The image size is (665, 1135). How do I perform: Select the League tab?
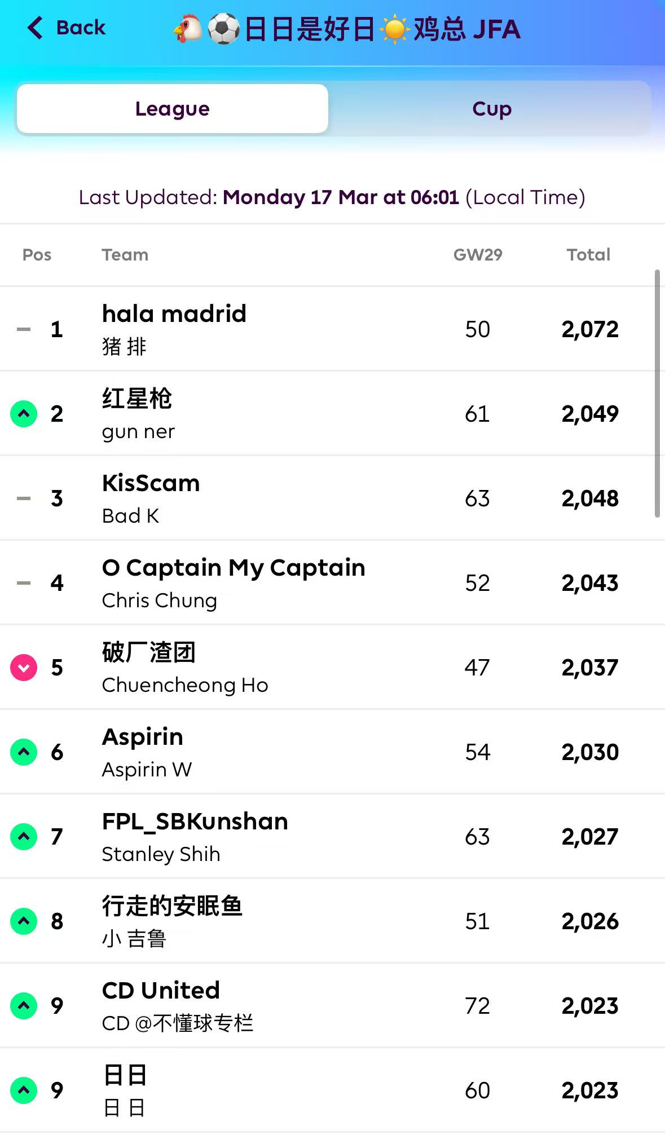tap(173, 109)
